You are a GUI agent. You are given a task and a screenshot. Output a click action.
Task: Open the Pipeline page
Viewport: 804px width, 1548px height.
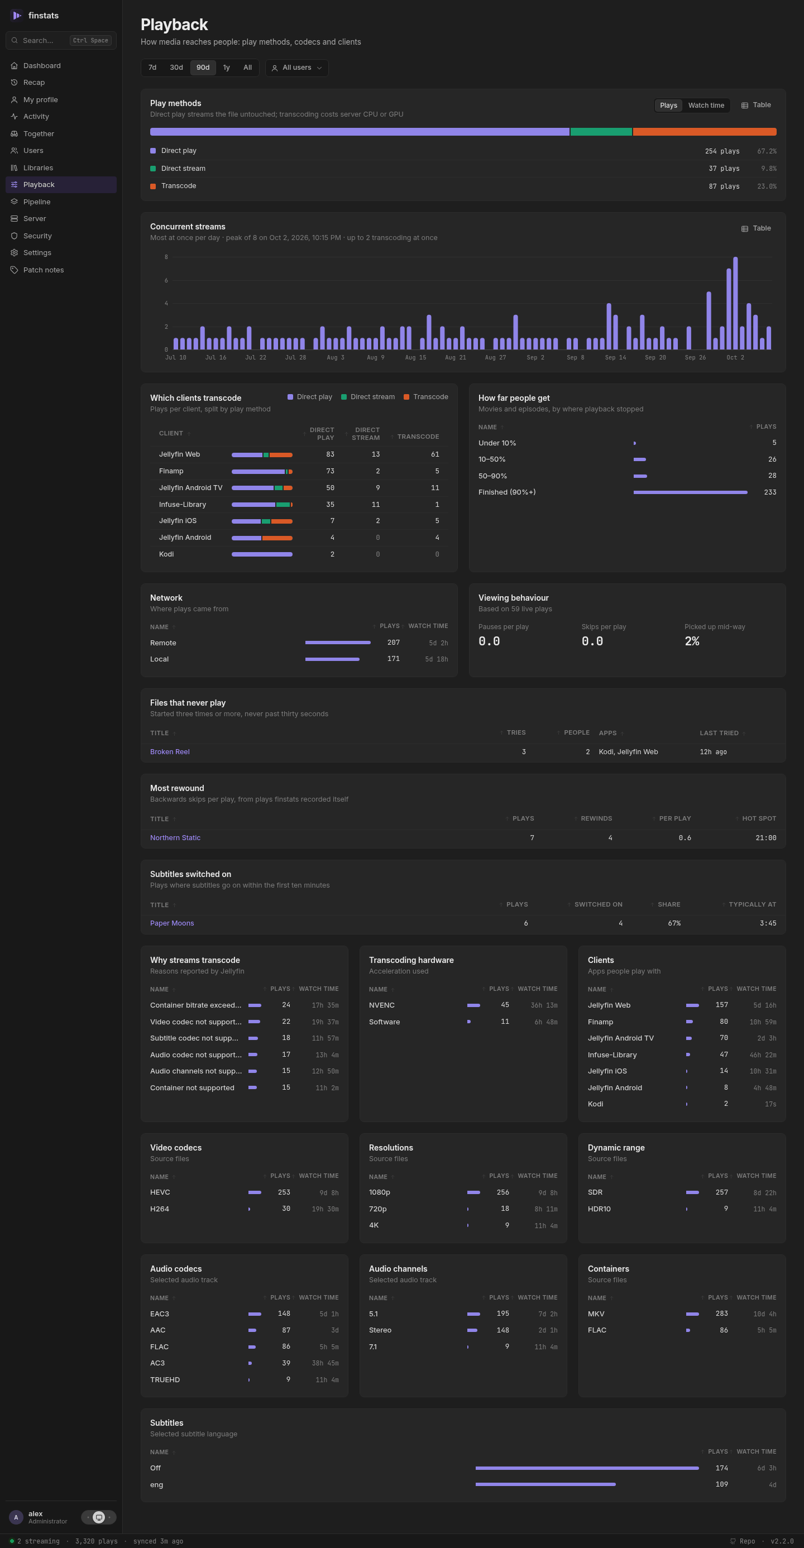coord(61,202)
